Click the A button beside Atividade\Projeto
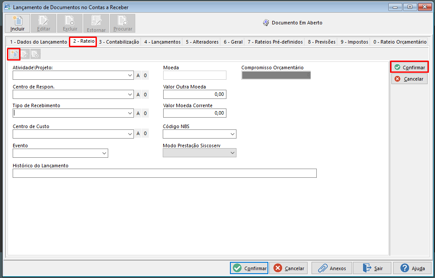435x278 pixels. click(x=138, y=75)
